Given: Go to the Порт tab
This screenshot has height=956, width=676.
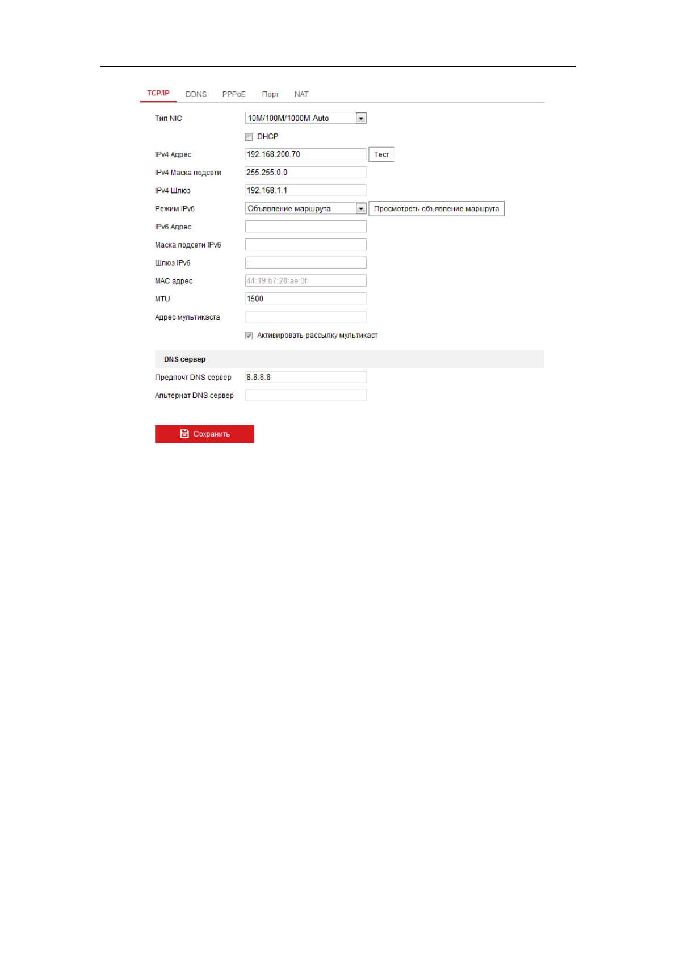Looking at the screenshot, I should 270,94.
